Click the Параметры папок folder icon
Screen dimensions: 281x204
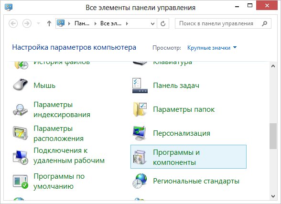(140, 109)
